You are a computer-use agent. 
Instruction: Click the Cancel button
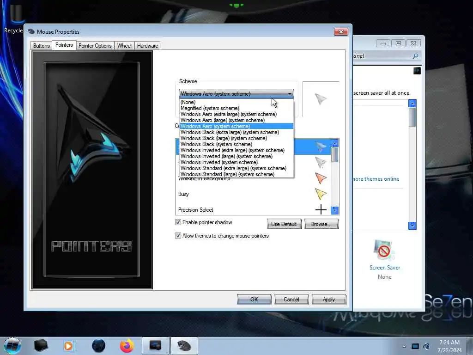tap(291, 299)
